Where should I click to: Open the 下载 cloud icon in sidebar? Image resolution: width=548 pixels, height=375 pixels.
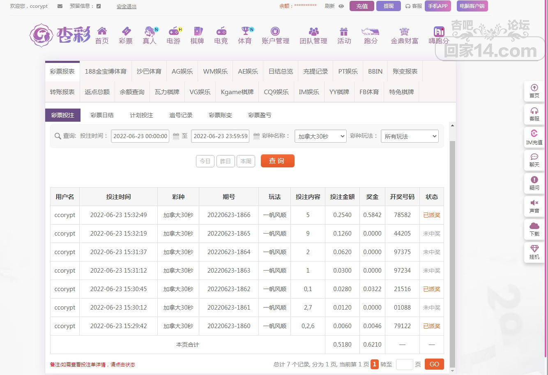534,226
